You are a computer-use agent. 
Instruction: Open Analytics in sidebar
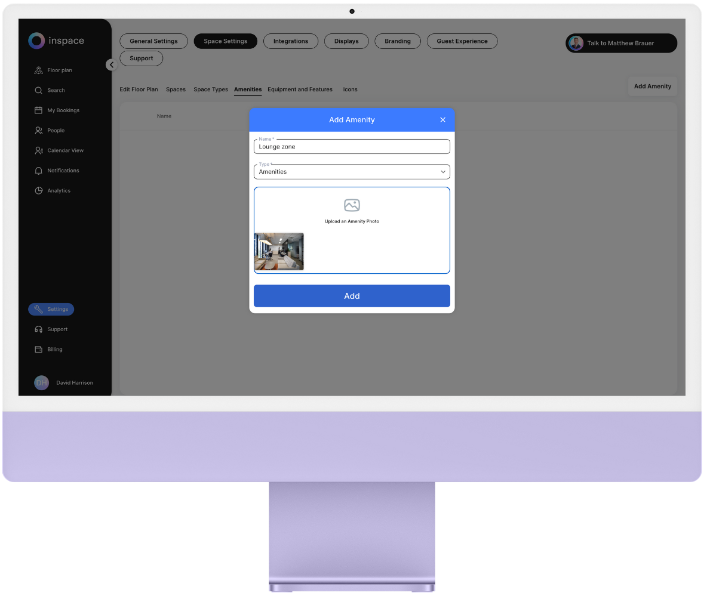pos(53,190)
